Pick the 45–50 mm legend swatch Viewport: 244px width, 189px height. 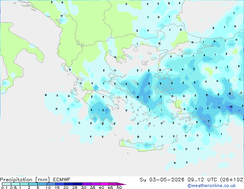tap(113, 184)
